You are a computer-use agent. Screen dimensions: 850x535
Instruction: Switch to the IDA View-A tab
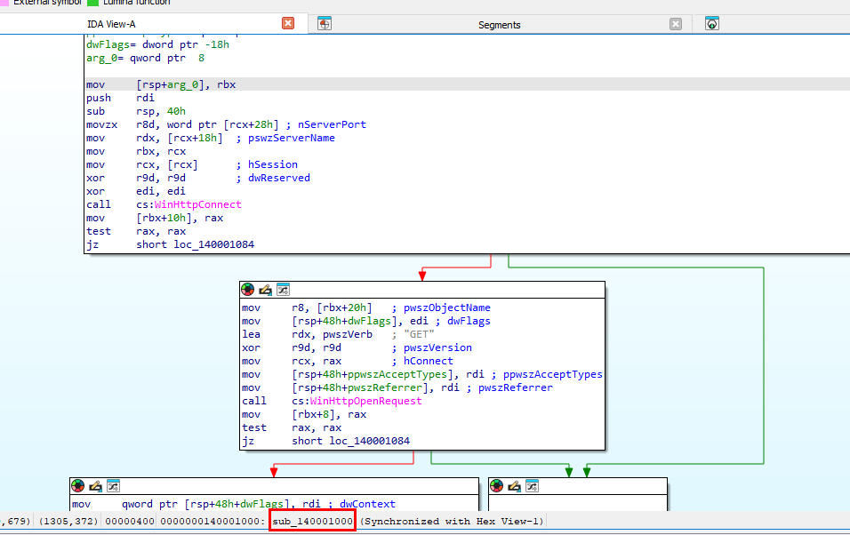pos(111,24)
